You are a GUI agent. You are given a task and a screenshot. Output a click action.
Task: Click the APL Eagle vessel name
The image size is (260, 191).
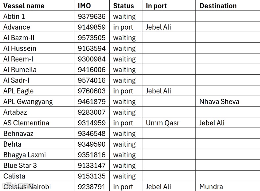[18, 91]
